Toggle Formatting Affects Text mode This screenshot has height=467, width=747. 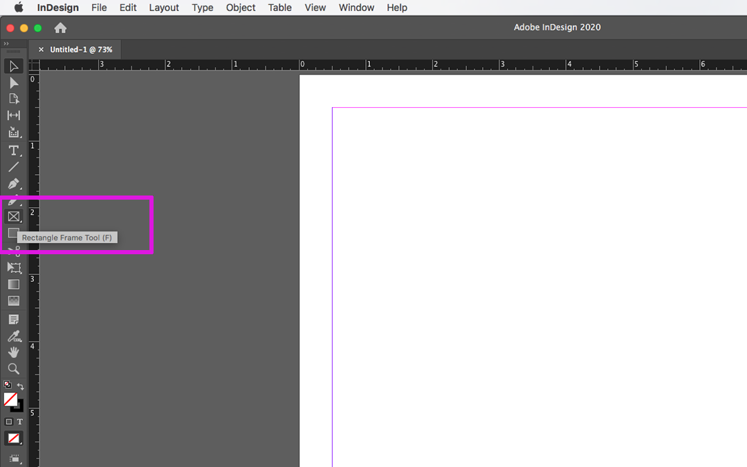tap(21, 421)
